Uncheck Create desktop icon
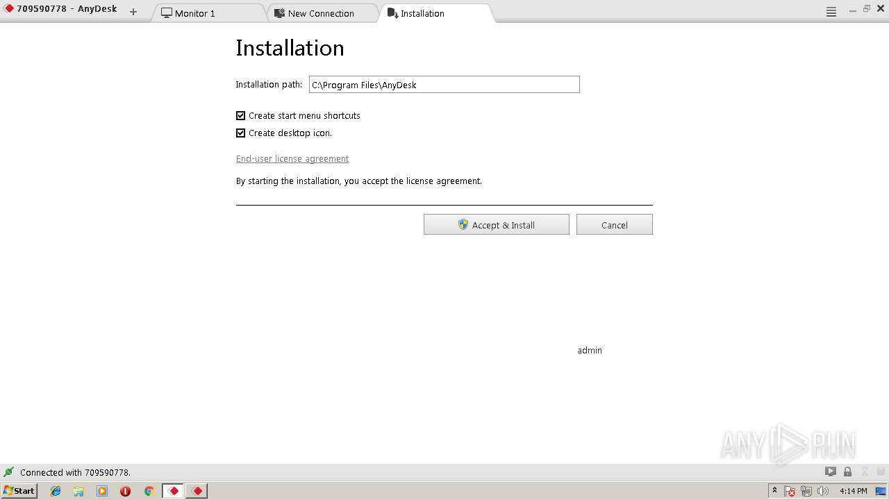 [x=241, y=133]
